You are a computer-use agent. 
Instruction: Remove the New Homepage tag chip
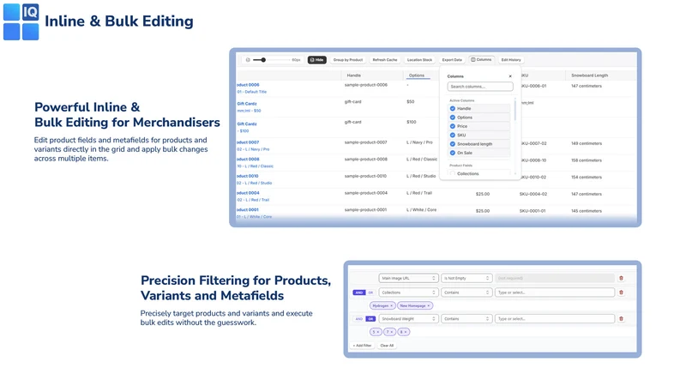coord(429,305)
